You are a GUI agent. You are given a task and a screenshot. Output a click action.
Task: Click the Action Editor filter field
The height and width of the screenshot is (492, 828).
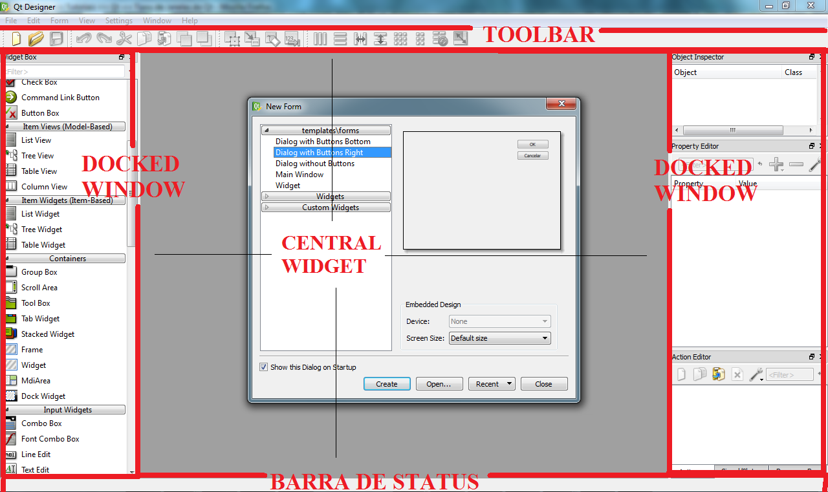tap(790, 374)
